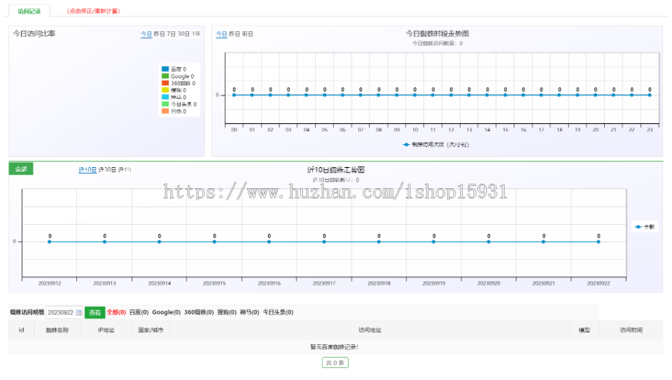Image resolution: width=672 pixels, height=380 pixels.
Task: Click the 20230912 data point on trend chart
Action: pyautogui.click(x=50, y=242)
